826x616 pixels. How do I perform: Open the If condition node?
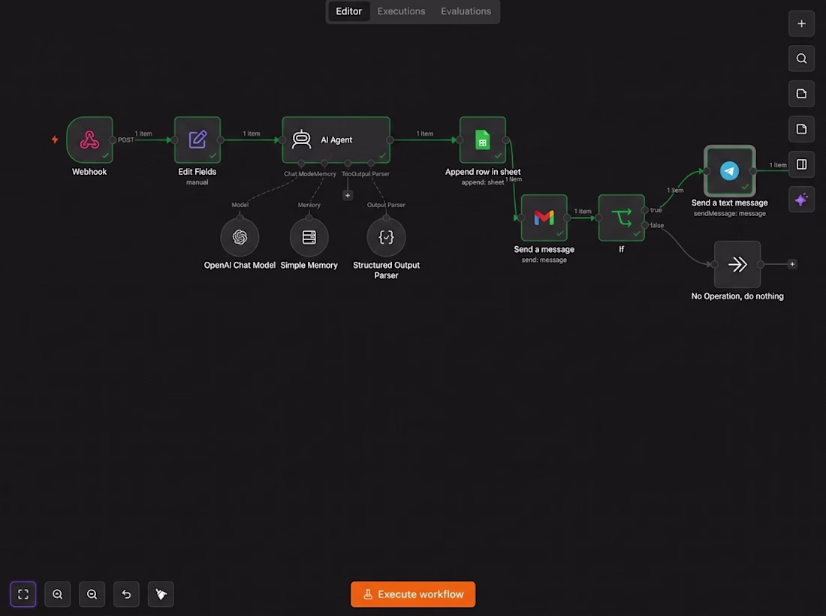622,218
